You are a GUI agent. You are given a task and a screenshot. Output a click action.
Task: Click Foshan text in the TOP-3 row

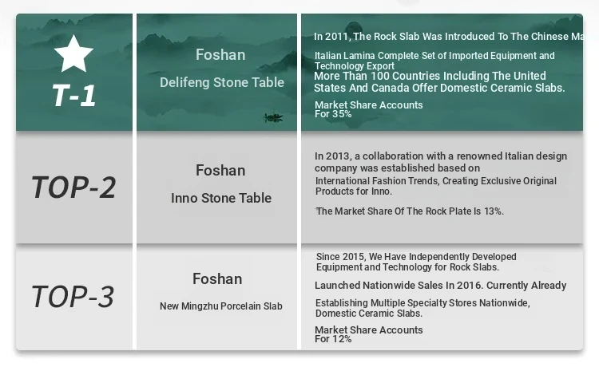(217, 279)
